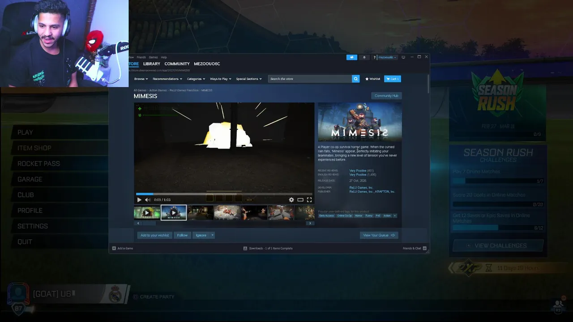
Task: Click Add a Game plus icon
Action: point(114,248)
